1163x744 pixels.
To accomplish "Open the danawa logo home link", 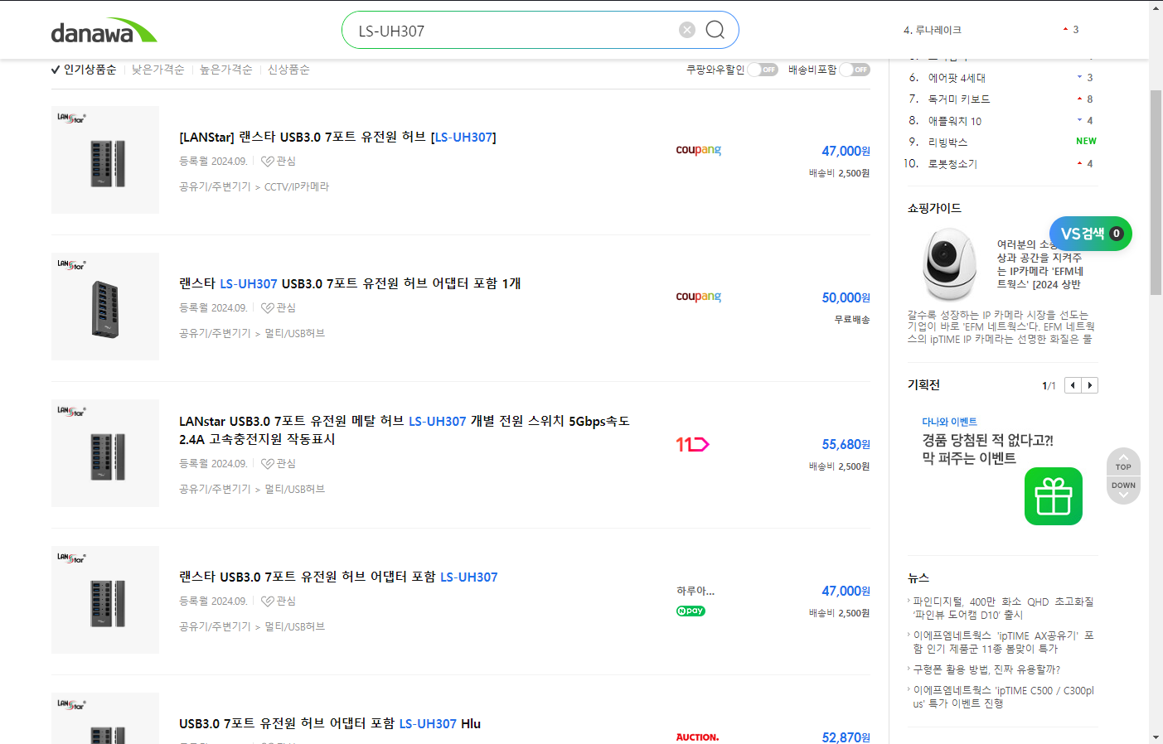I will (104, 31).
